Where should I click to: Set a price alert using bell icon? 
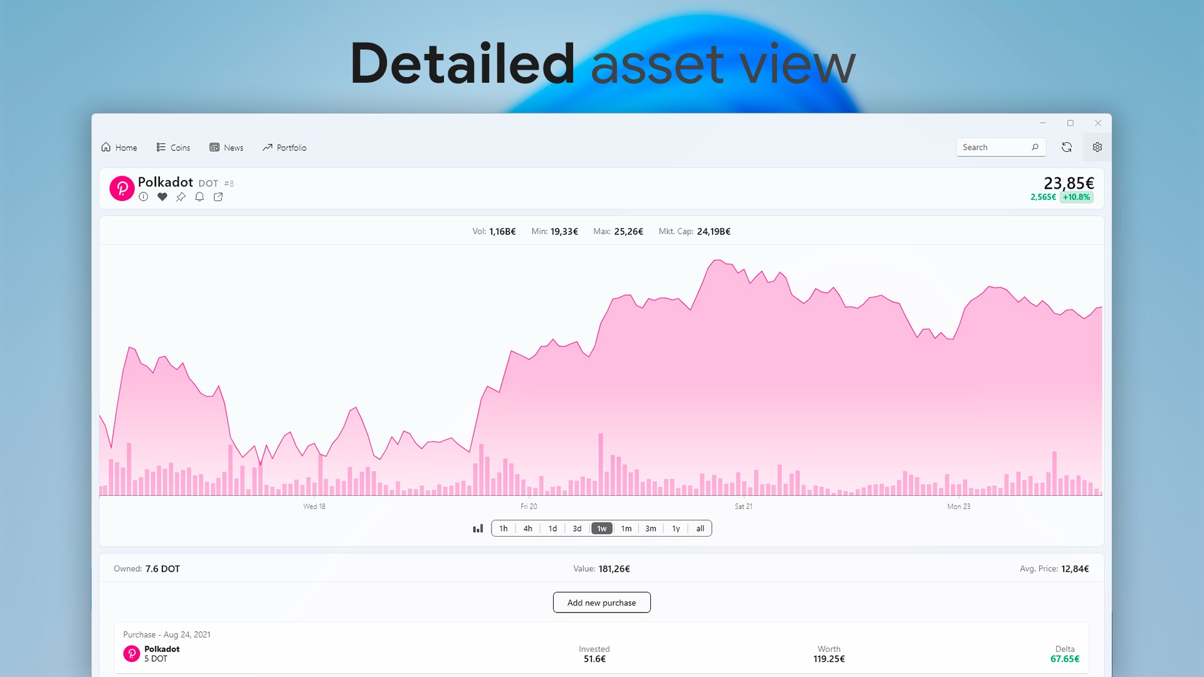199,197
